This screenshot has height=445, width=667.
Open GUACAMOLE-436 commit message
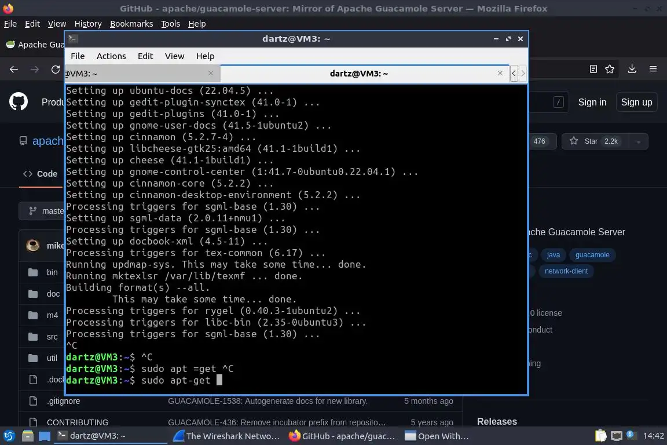point(277,422)
